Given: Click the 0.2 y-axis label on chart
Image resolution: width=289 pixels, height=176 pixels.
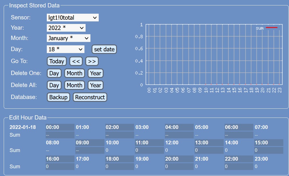Looking at the screenshot, I should (139, 73).
